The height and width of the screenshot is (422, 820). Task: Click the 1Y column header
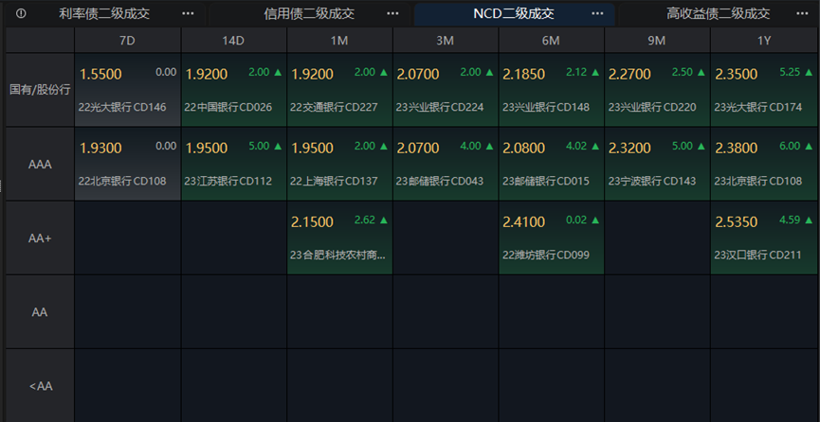765,41
